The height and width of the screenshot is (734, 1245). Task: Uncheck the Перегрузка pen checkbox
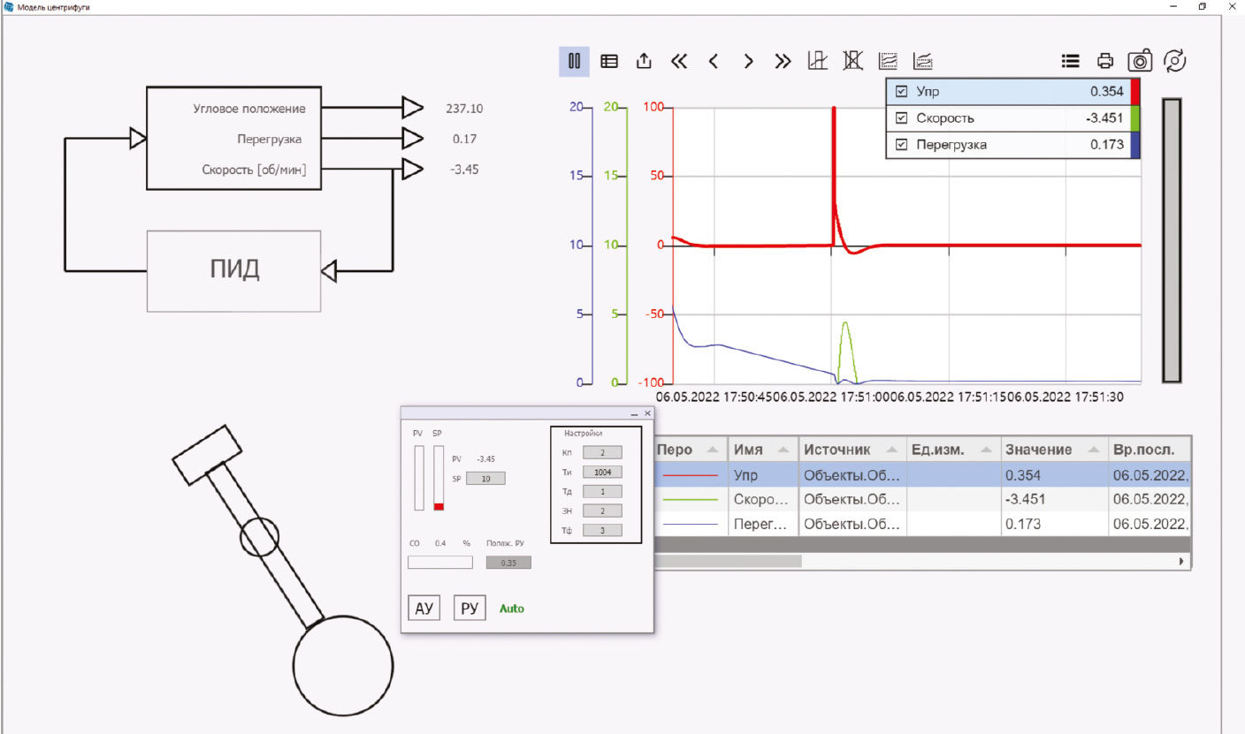(901, 144)
